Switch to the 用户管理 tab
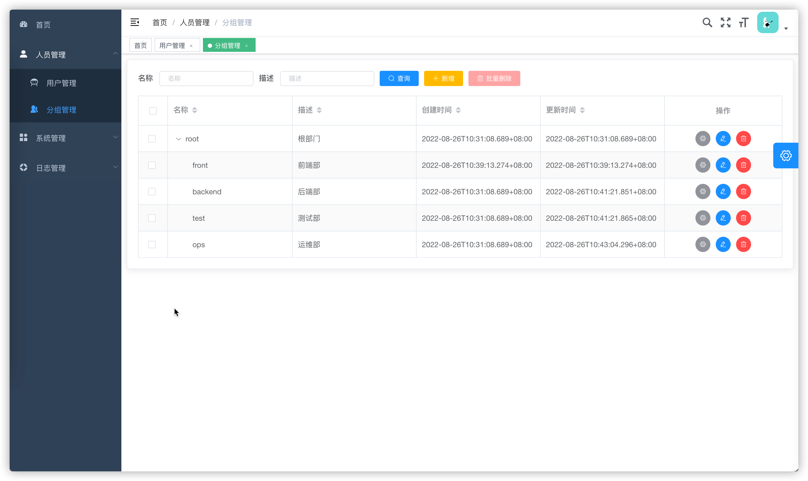Viewport: 808px width, 481px height. 172,45
